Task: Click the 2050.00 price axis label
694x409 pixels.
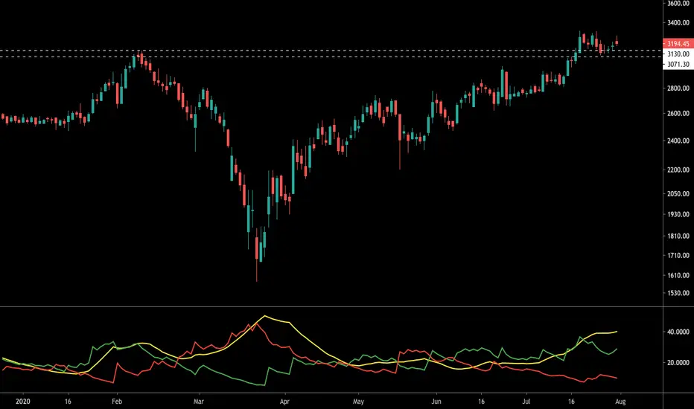Action: coord(678,193)
